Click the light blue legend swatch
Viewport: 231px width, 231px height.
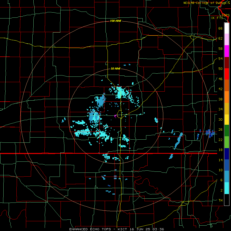click(x=227, y=177)
